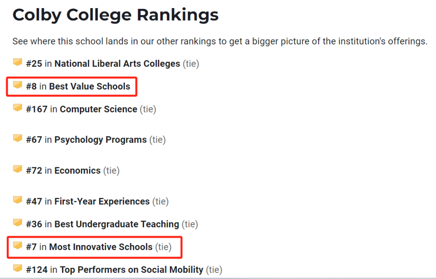Click the badge icon next to Best Value Schools
The width and height of the screenshot is (436, 279).
tap(17, 85)
